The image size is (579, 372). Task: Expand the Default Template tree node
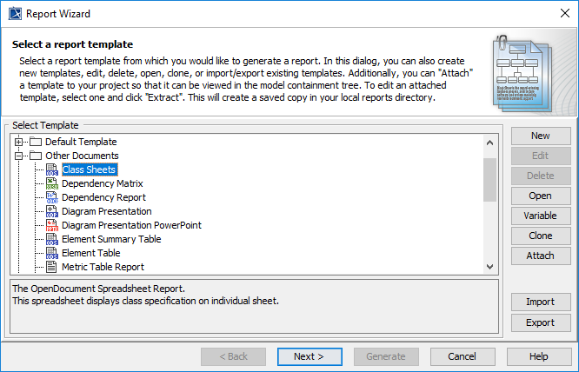[x=18, y=142]
